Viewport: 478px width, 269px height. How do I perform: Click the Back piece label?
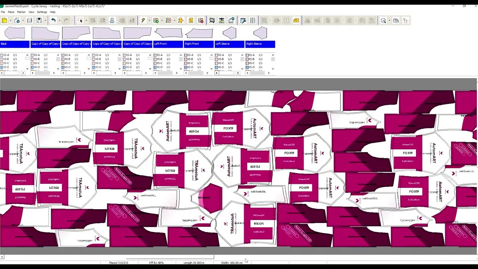15,44
